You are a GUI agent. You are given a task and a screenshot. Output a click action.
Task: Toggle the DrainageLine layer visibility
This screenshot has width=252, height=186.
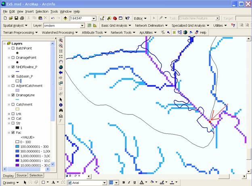click(13, 95)
